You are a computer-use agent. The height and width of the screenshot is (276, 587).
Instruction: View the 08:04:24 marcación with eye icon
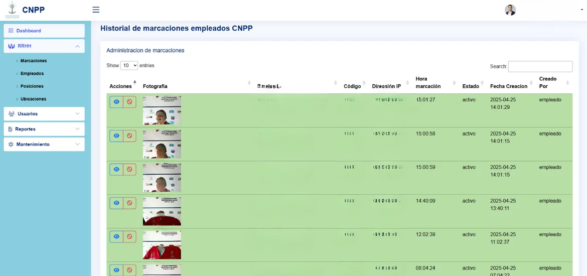pyautogui.click(x=116, y=270)
